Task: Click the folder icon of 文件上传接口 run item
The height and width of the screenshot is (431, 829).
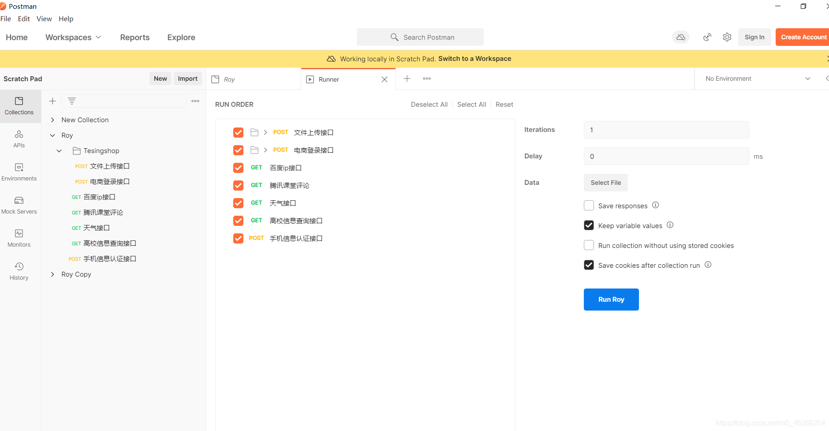Action: click(254, 132)
